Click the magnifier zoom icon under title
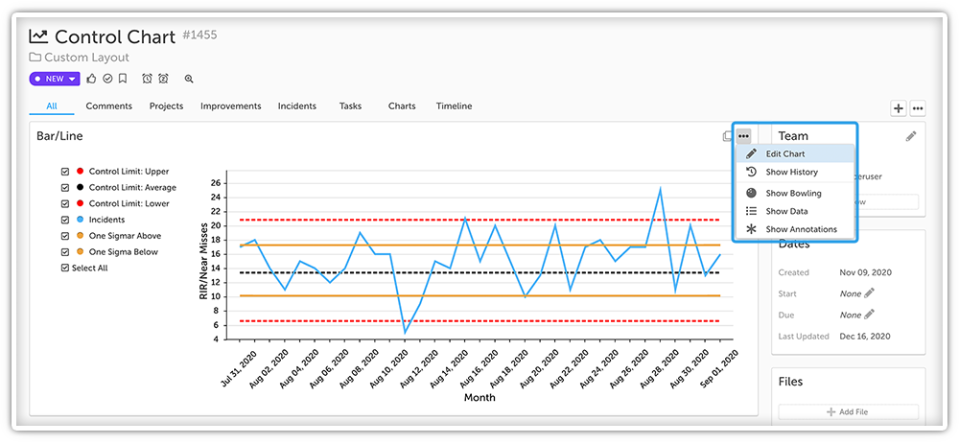The image size is (959, 444). point(189,79)
